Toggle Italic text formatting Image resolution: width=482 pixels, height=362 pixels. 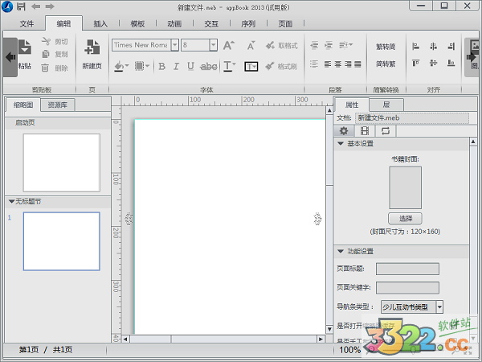(x=175, y=67)
